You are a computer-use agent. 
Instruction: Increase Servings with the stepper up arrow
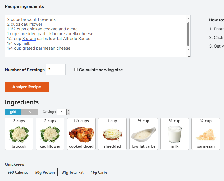pyautogui.click(x=68, y=110)
